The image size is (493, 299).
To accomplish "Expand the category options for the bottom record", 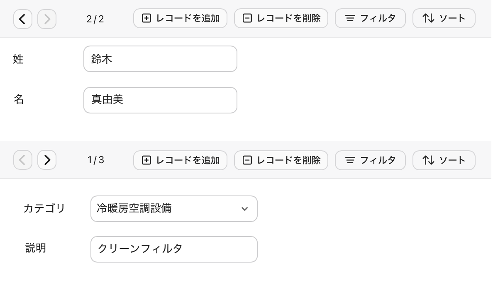I will tap(174, 209).
